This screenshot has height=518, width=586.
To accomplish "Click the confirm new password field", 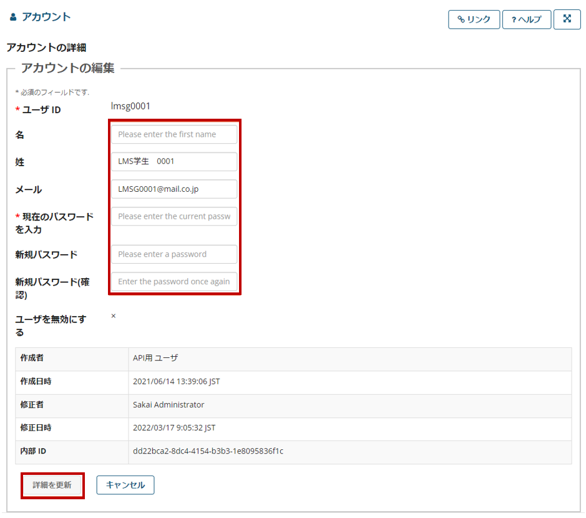I will click(x=174, y=281).
